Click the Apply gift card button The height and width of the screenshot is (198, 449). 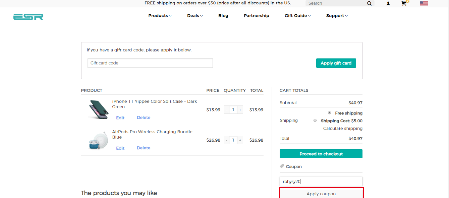point(336,63)
